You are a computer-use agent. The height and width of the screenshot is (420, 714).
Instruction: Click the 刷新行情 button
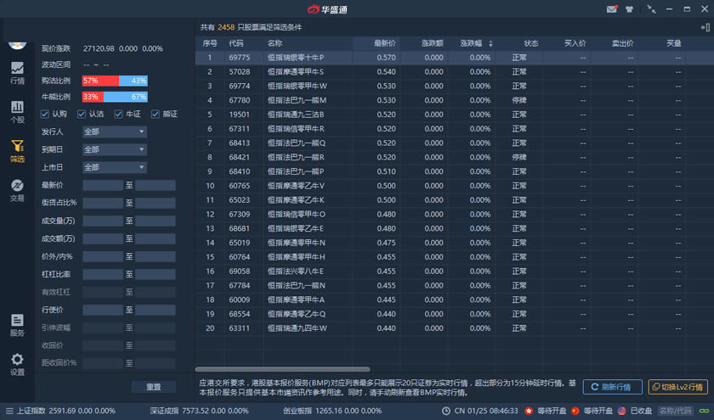point(612,387)
